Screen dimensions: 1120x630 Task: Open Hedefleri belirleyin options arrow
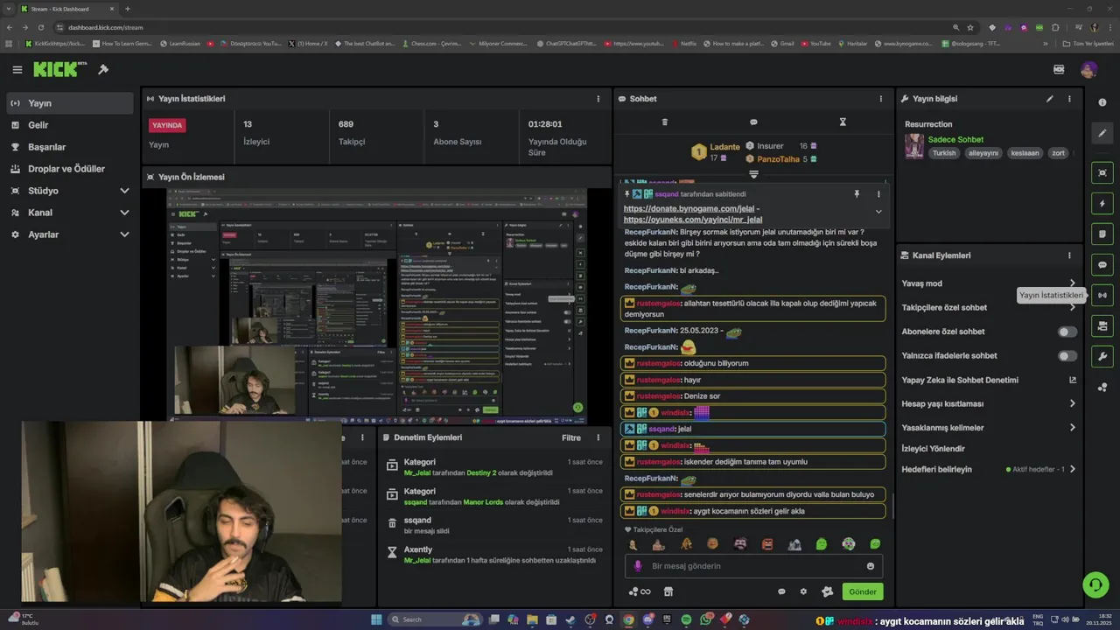point(1073,469)
